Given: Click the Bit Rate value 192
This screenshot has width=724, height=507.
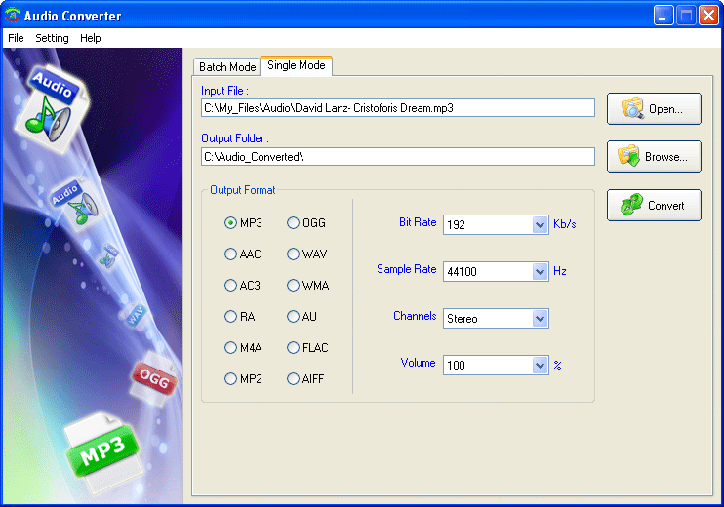Looking at the screenshot, I should [x=456, y=224].
